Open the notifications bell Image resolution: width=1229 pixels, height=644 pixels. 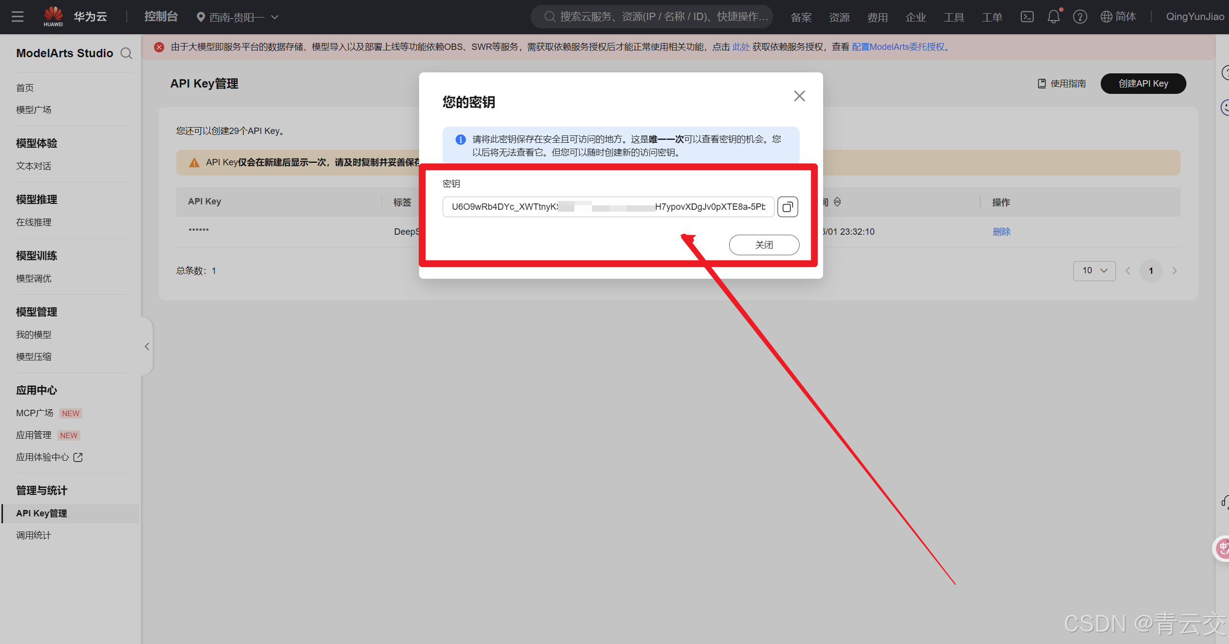(x=1054, y=17)
